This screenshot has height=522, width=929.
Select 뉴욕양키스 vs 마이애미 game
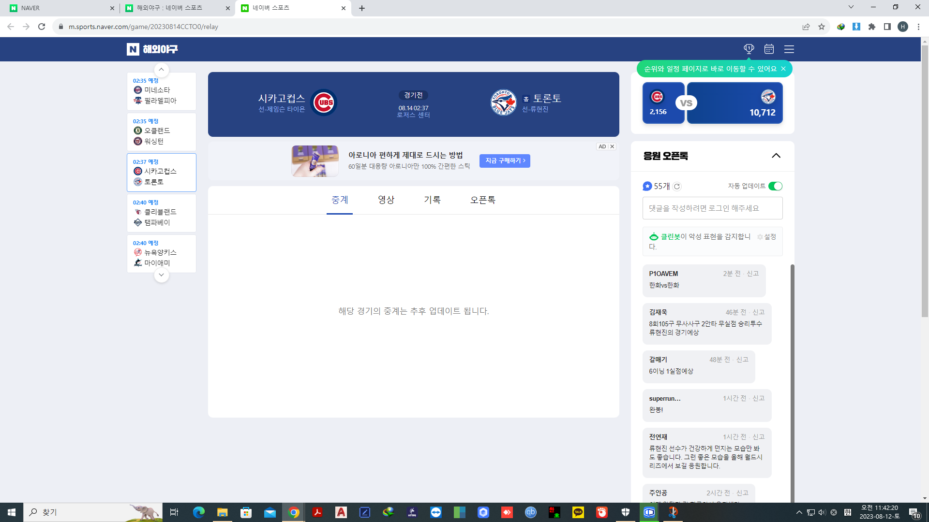(162, 254)
